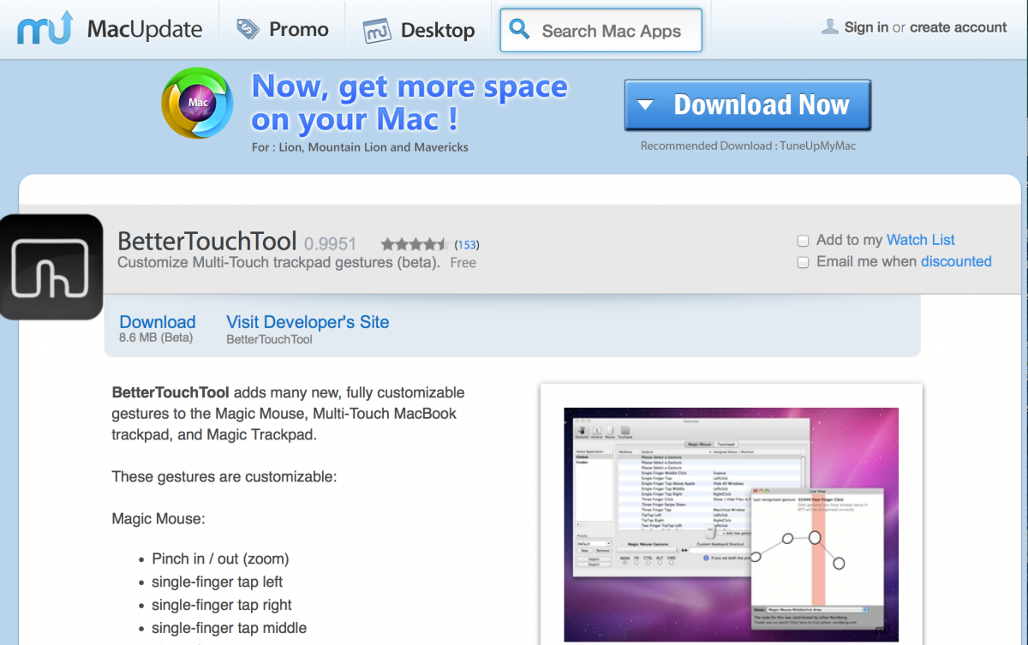
Task: Enable Add to my Watch List checkbox
Action: tap(803, 241)
